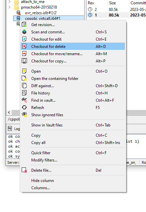Click the Scan and commit layered icon

click(x=24, y=32)
